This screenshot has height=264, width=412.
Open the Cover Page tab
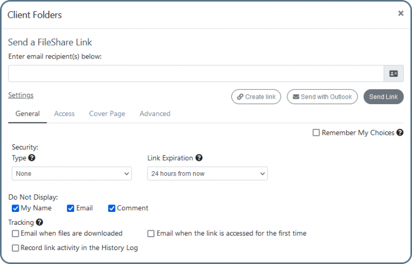pos(107,114)
